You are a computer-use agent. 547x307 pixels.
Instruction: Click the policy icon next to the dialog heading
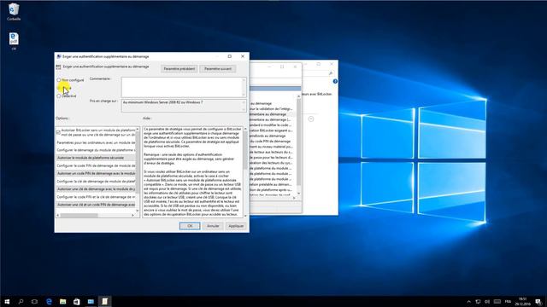[x=58, y=67]
